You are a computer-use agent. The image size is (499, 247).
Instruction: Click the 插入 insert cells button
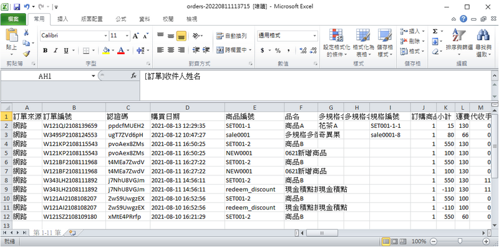coord(412,31)
